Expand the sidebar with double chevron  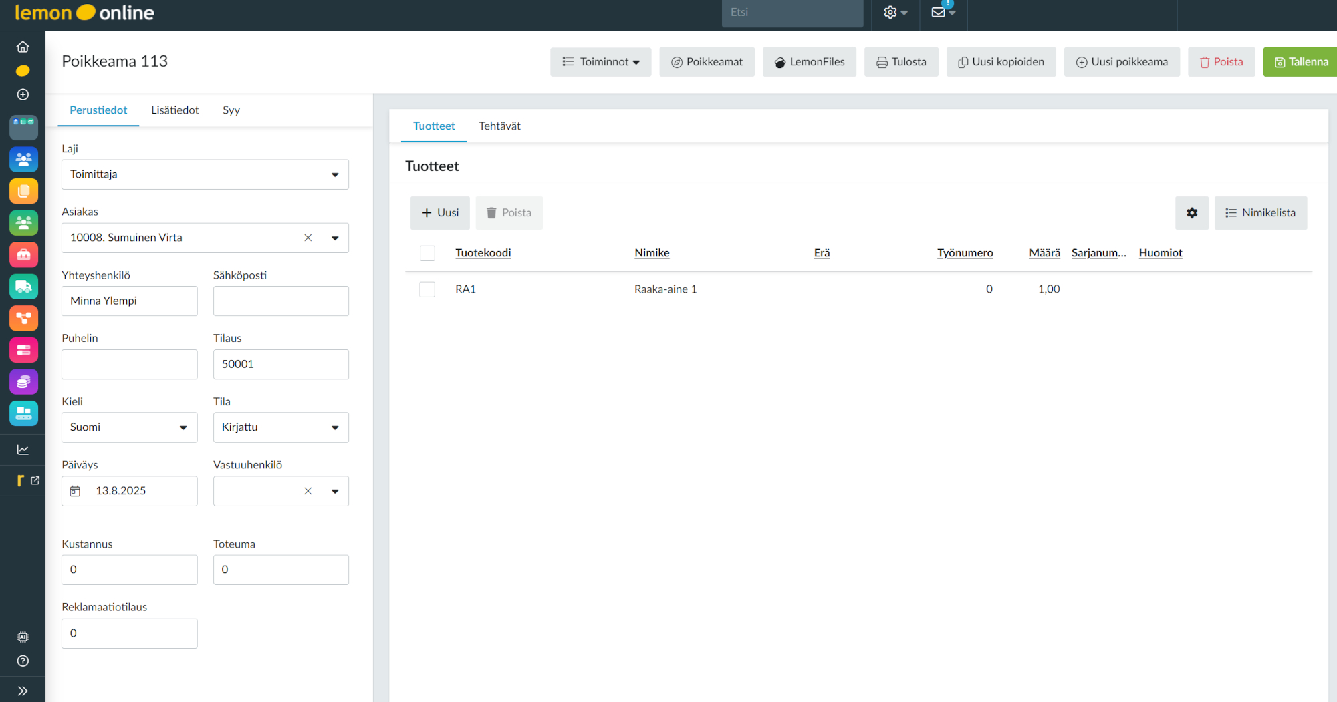pos(23,691)
